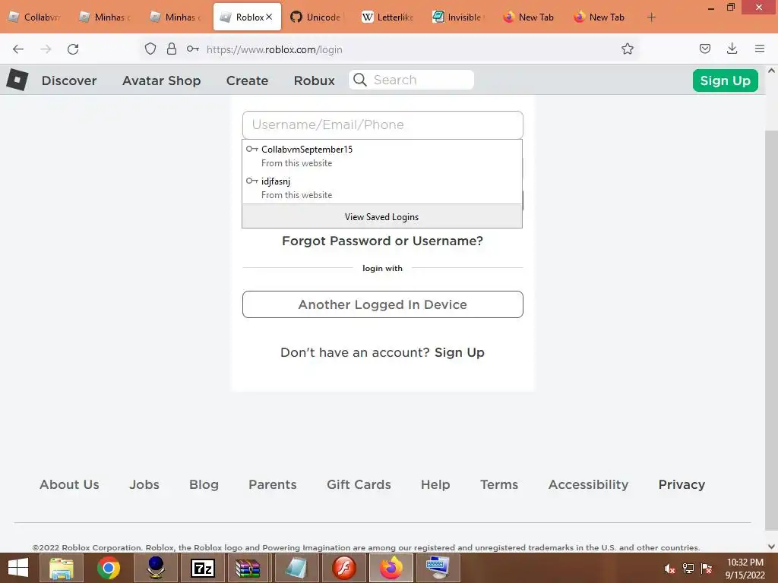Open the Accessibility footer link

pos(589,484)
